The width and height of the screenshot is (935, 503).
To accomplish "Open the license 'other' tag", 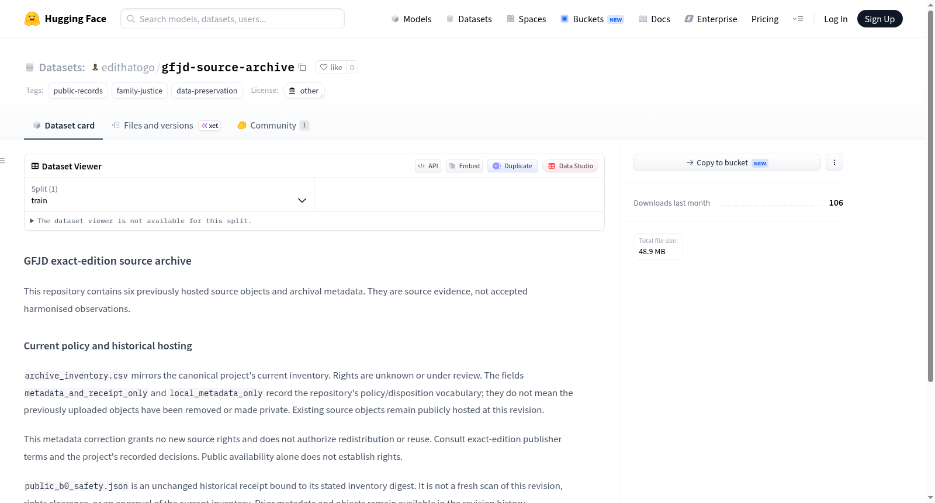I will [304, 91].
